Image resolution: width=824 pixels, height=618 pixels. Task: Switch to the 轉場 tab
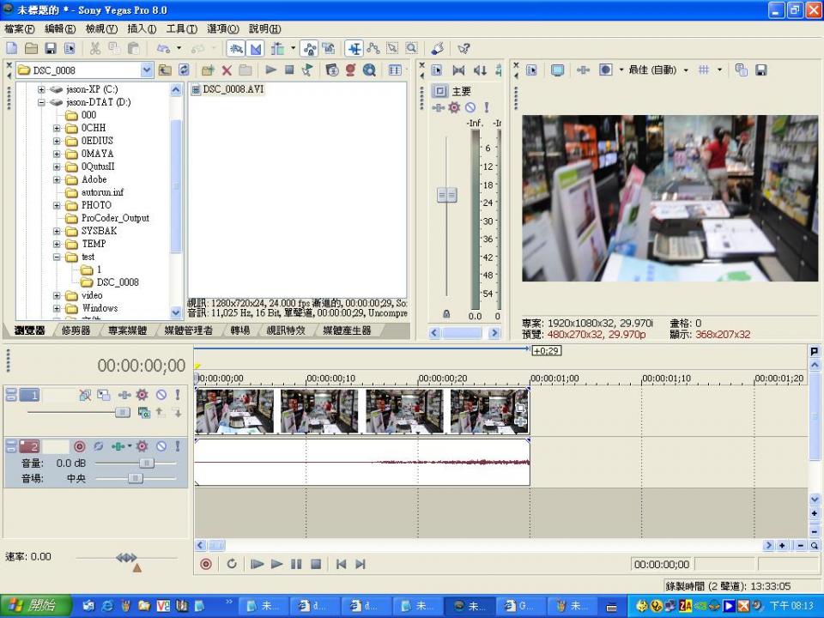pyautogui.click(x=239, y=330)
